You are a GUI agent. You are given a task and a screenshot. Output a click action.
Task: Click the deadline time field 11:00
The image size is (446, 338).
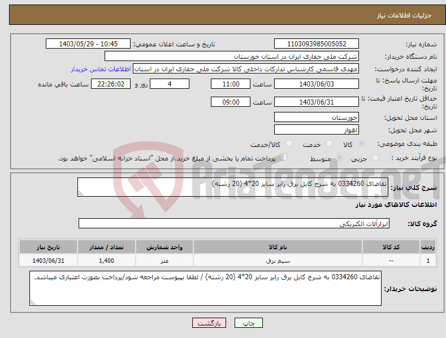[x=231, y=84]
